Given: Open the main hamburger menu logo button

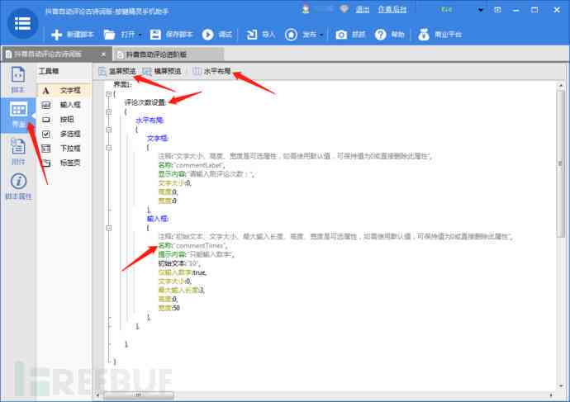Looking at the screenshot, I should pyautogui.click(x=22, y=24).
